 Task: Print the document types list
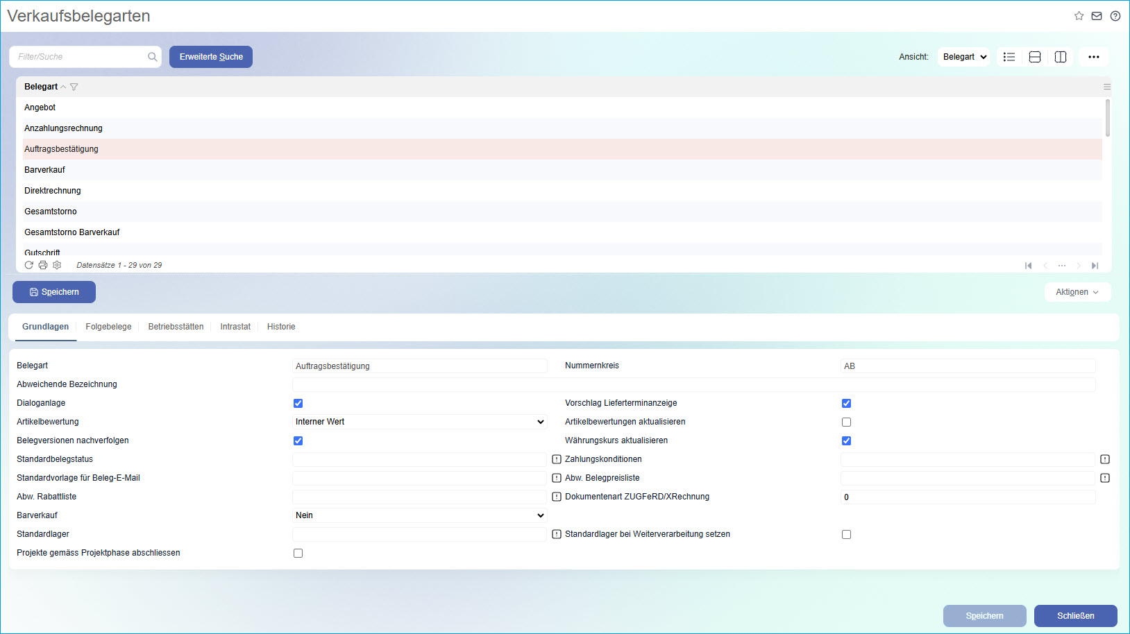click(42, 265)
